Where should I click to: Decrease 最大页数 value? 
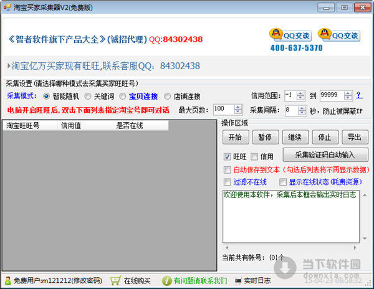238,111
